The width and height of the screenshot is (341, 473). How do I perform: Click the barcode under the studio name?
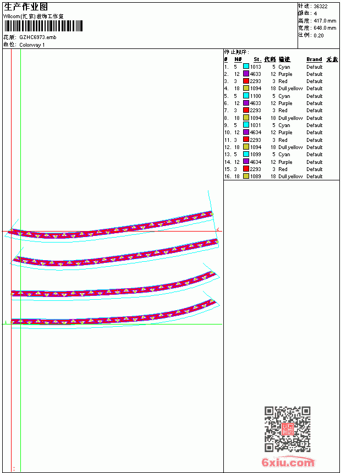(43, 26)
